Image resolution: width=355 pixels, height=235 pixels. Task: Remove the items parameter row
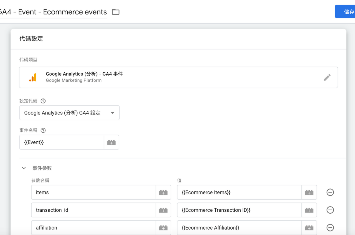pos(330,192)
